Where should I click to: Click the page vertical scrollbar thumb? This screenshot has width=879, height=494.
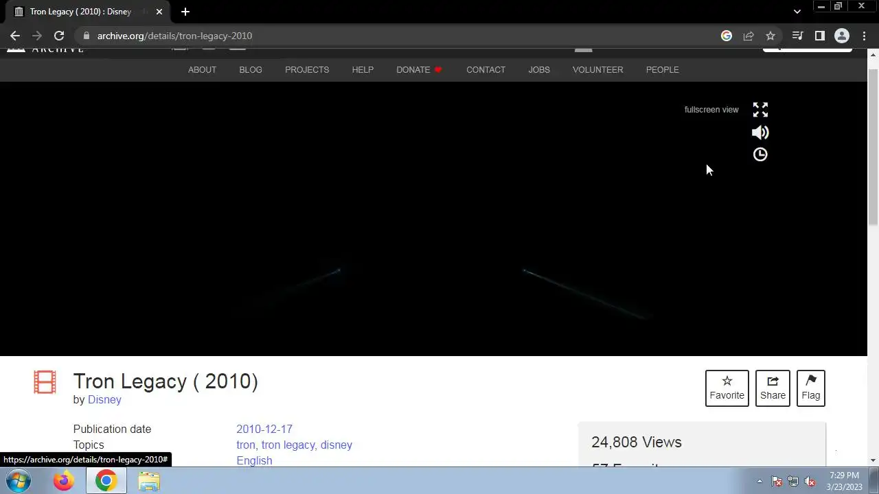pyautogui.click(x=873, y=146)
